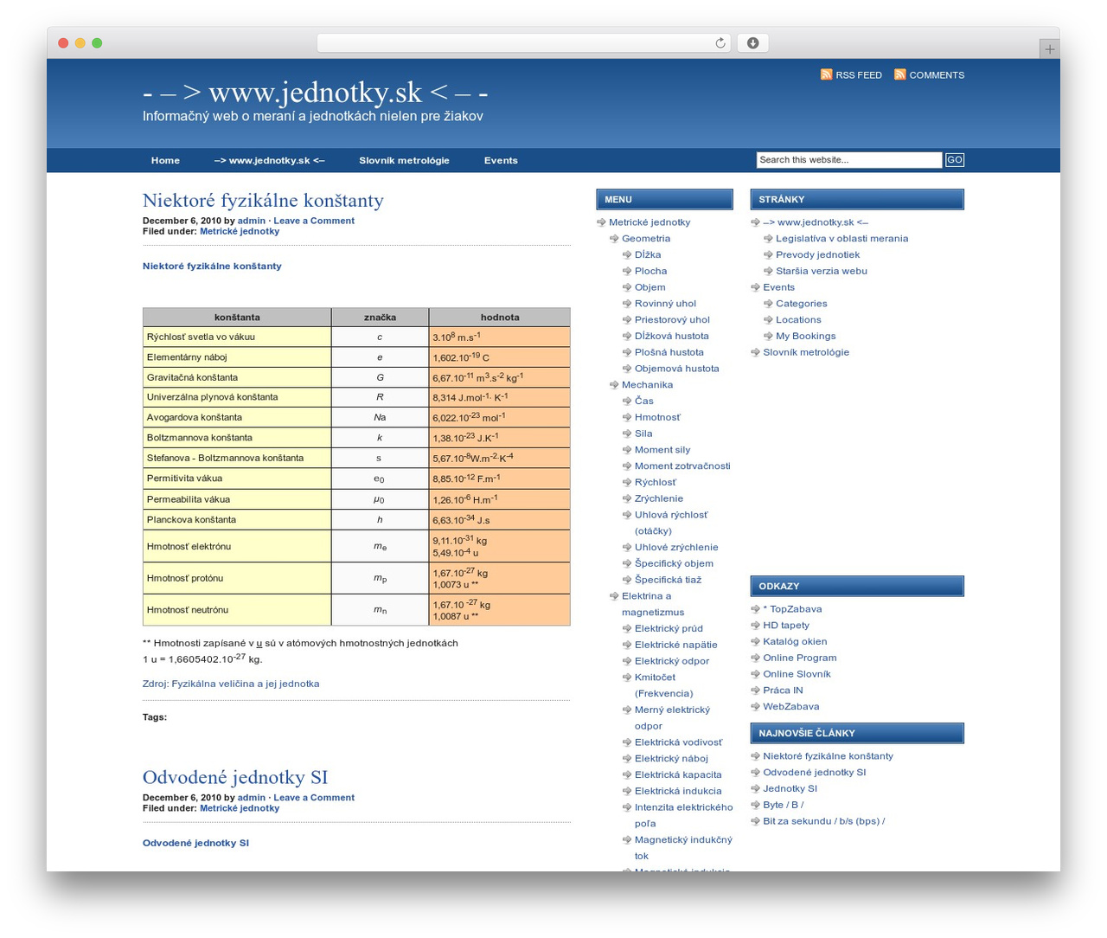Image resolution: width=1107 pixels, height=938 pixels.
Task: Click the admin author link of first post
Action: (252, 221)
